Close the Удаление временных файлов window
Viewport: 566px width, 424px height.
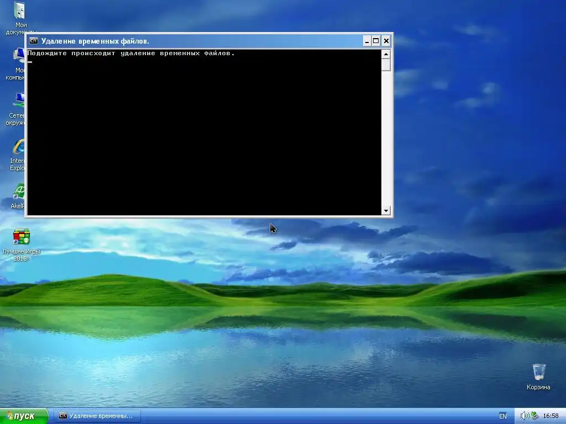[x=386, y=41]
